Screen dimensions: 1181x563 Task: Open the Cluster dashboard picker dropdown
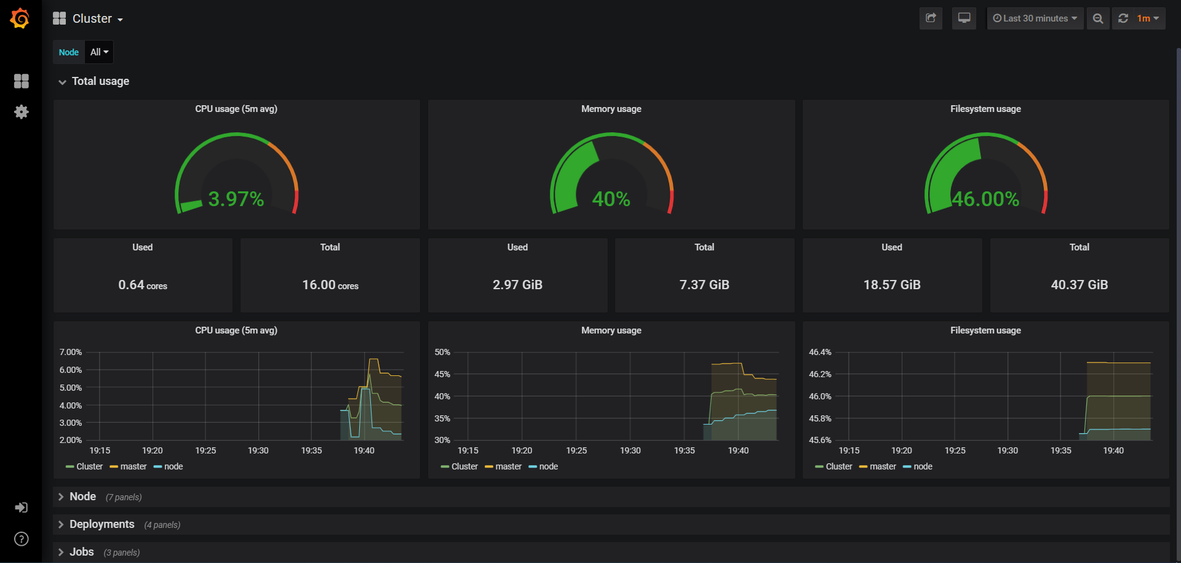[x=98, y=19]
